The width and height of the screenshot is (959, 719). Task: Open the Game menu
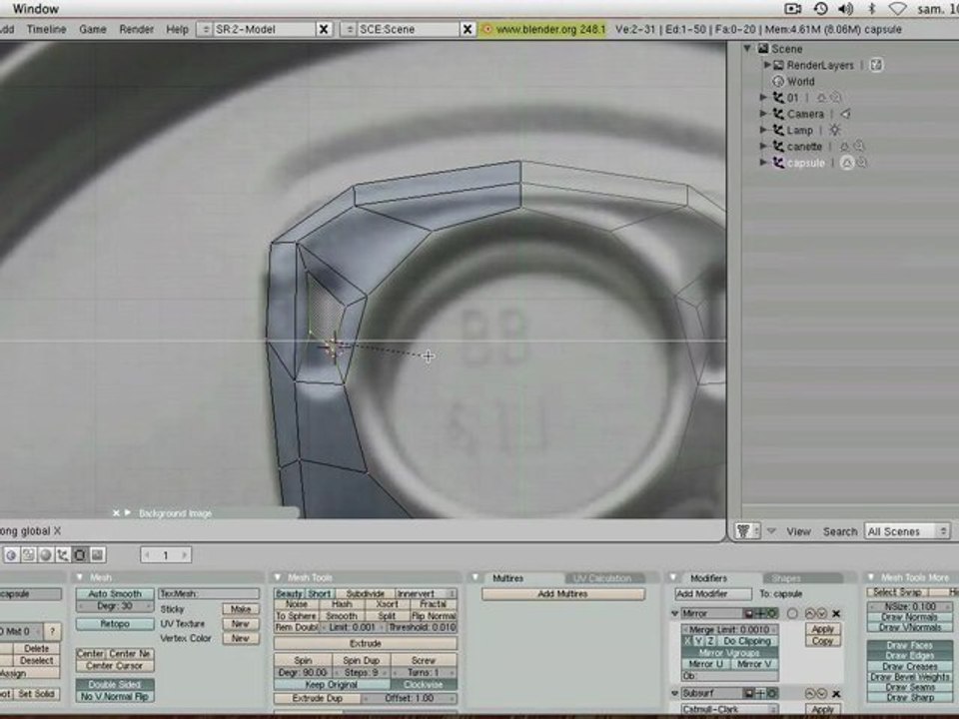click(x=92, y=29)
